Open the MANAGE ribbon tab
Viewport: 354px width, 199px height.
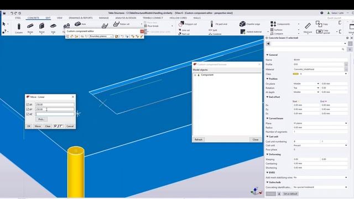[104, 18]
